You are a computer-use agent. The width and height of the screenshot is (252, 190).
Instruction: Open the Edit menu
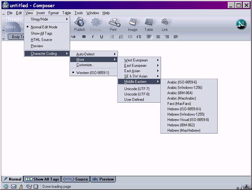click(x=19, y=13)
